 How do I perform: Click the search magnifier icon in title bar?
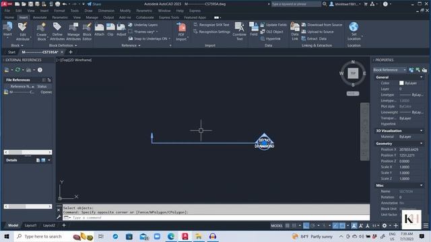[x=325, y=4]
